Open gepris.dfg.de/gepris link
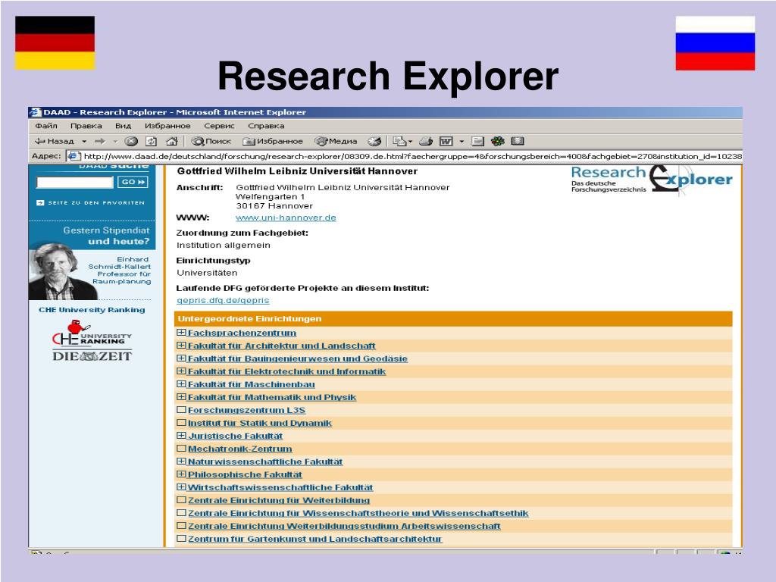 (x=223, y=300)
